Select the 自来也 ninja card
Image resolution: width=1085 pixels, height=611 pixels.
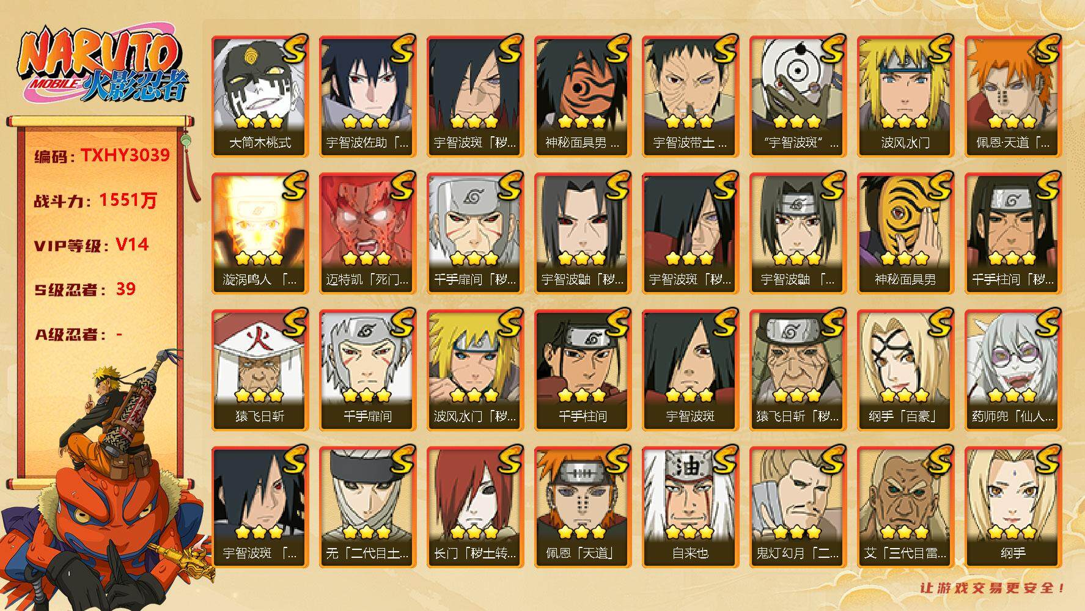coord(690,507)
